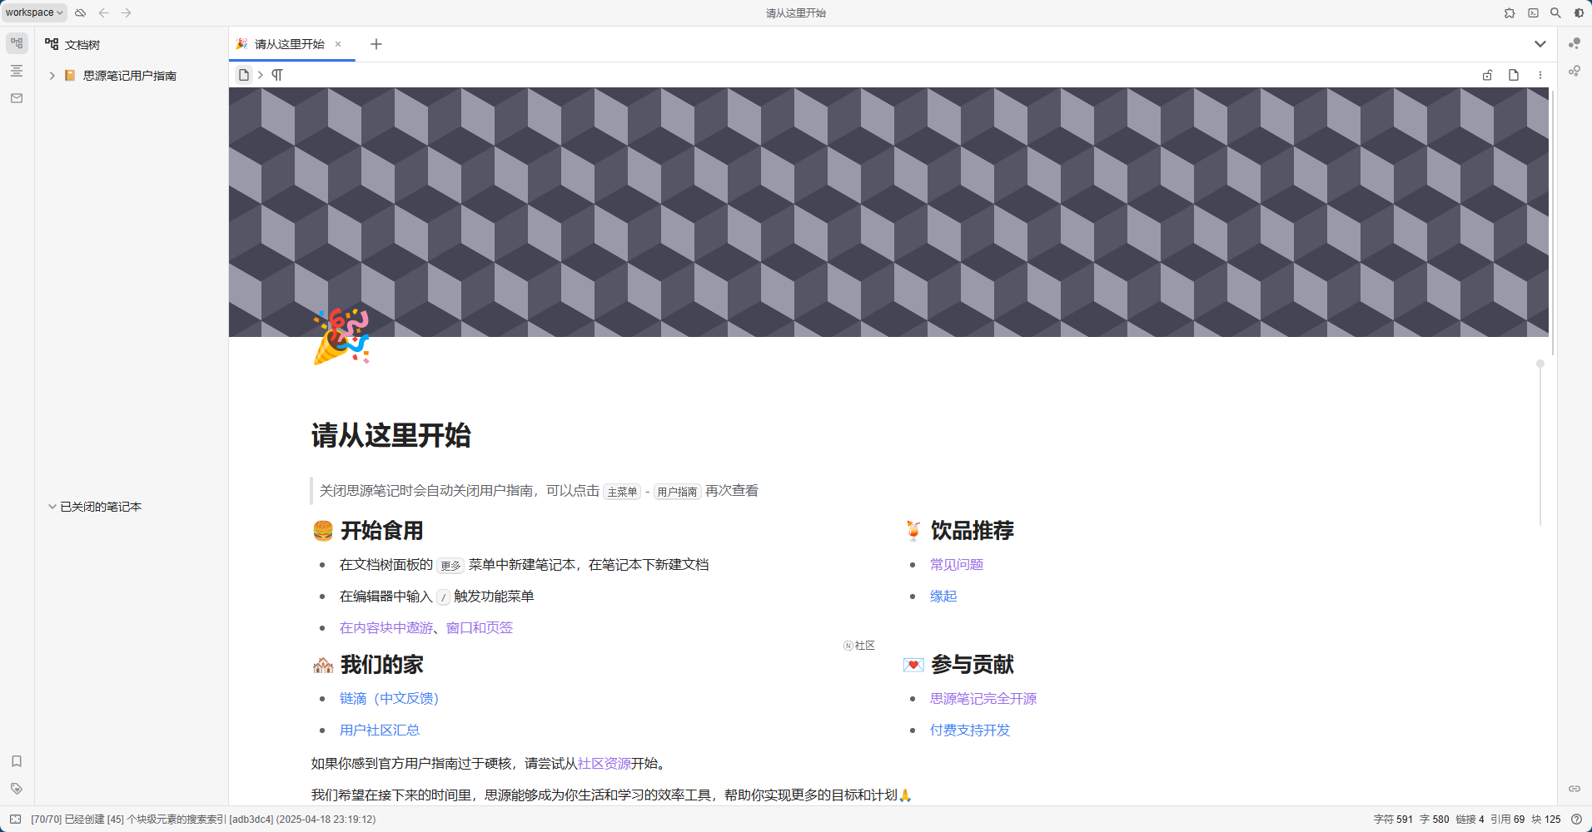Click the 引用 69 count
Screen dimensions: 1592x832
(x=1507, y=820)
